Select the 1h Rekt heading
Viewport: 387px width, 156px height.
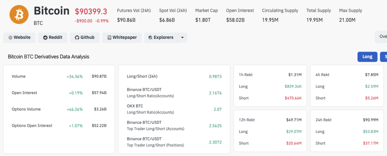click(246, 75)
